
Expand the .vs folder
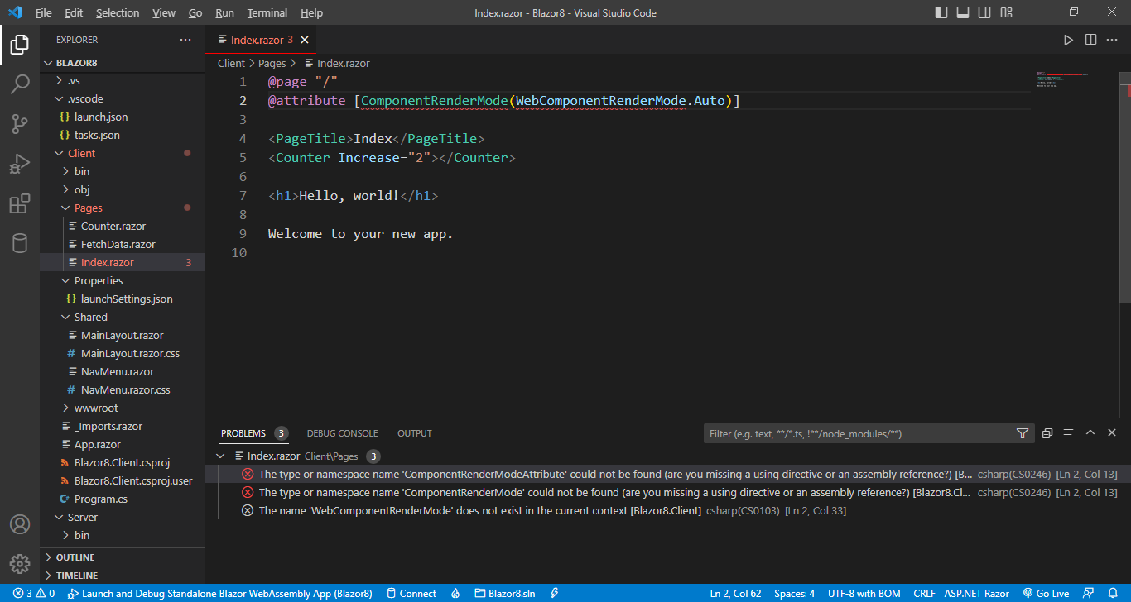click(x=122, y=80)
